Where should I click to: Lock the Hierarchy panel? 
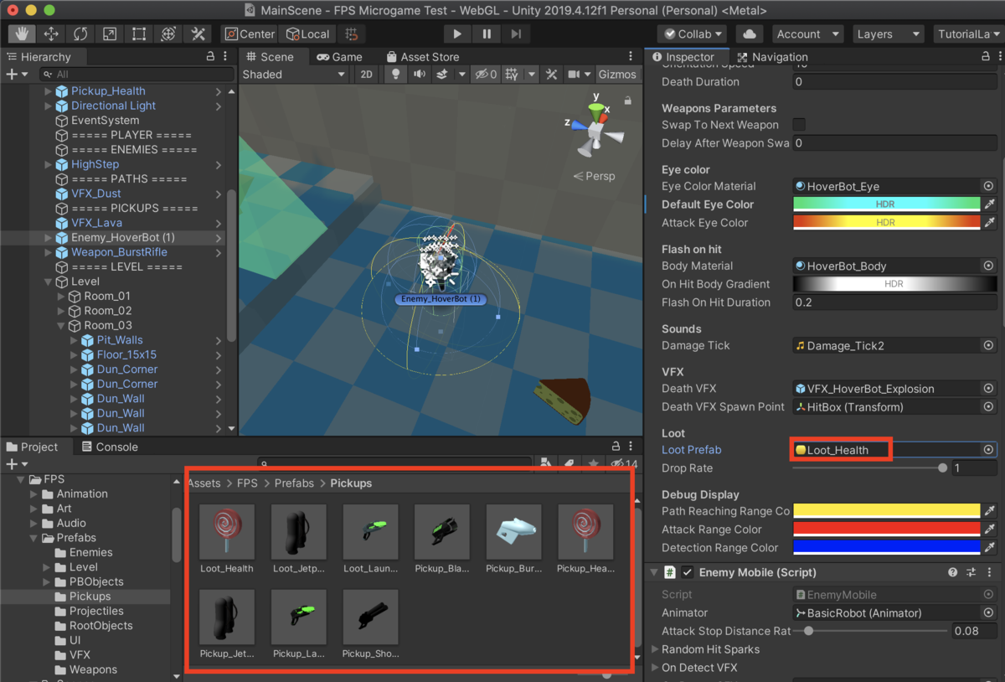(x=210, y=56)
